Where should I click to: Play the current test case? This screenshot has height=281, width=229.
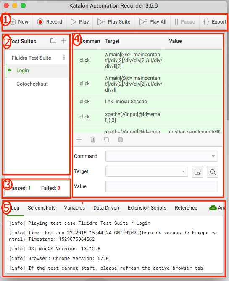click(79, 22)
